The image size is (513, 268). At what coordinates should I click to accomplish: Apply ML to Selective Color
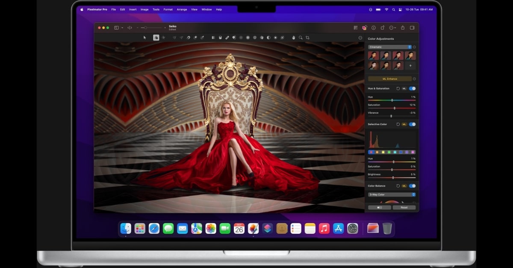(404, 124)
